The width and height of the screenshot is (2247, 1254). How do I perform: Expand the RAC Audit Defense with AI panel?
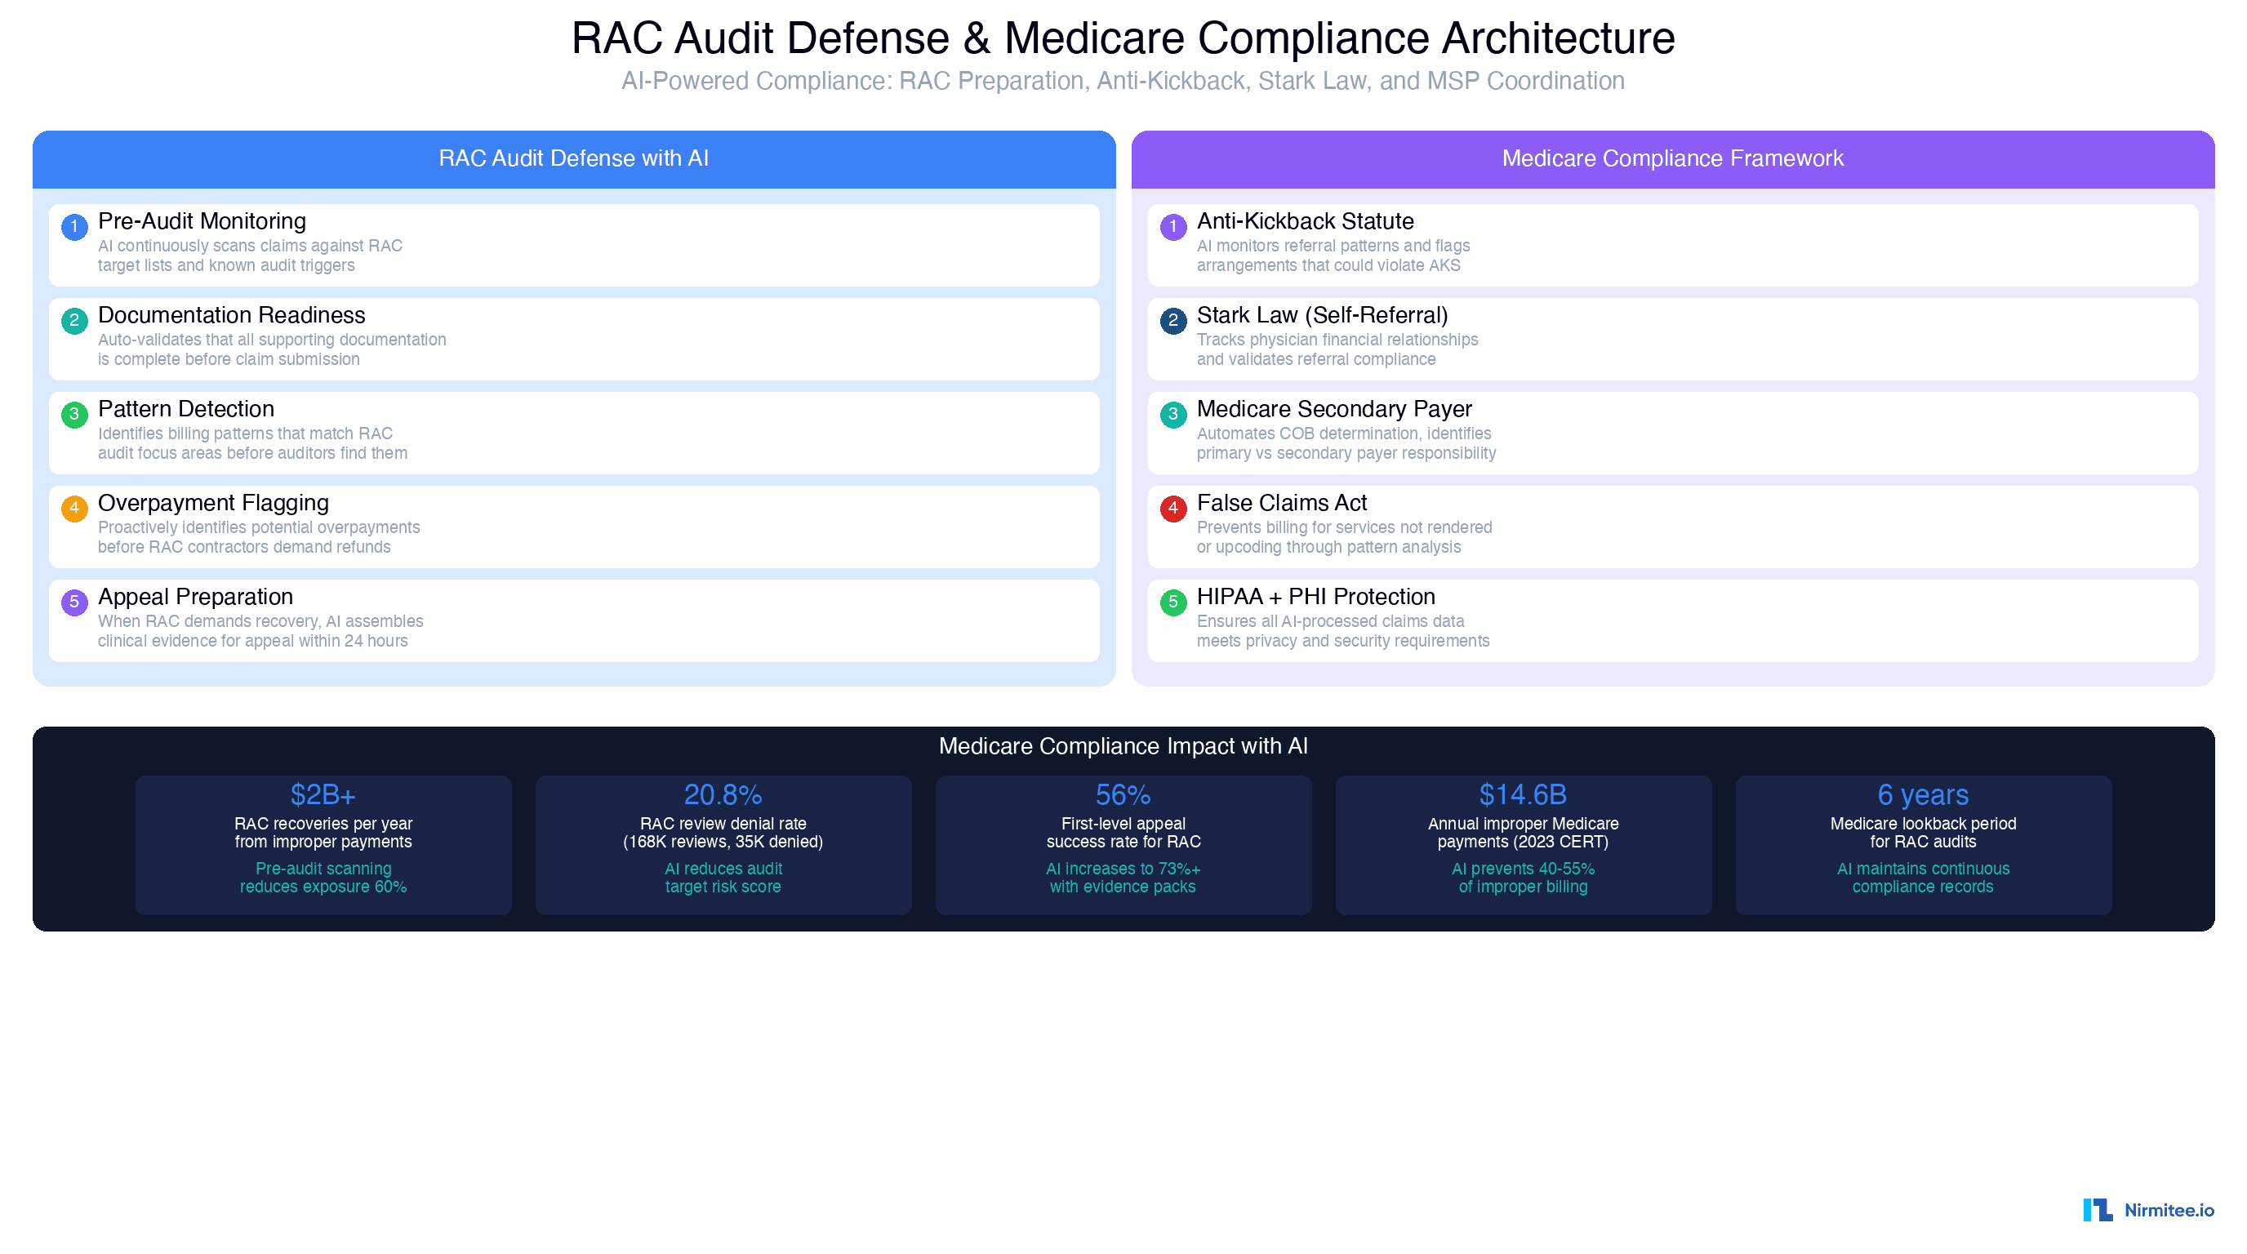(x=574, y=158)
